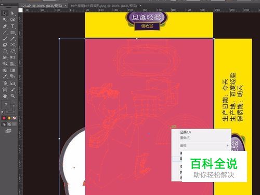Select the Scissors tool

(x=12, y=45)
